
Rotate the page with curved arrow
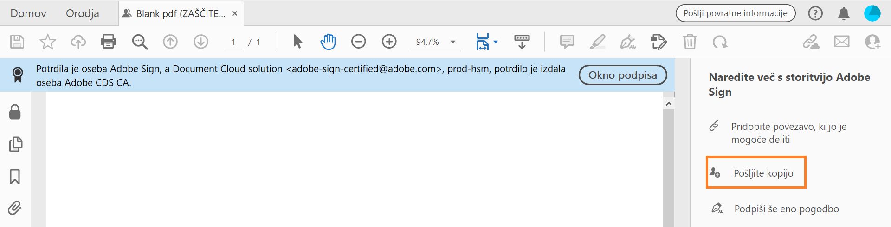click(720, 42)
